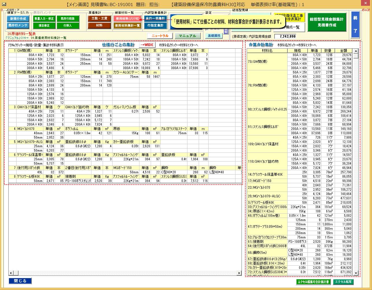Click the 閉じる button at bottom left
The height and width of the screenshot is (290, 372).
point(20,281)
